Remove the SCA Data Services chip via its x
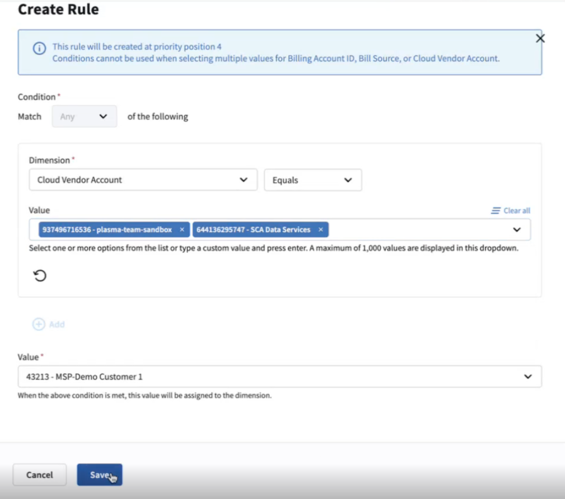 321,230
